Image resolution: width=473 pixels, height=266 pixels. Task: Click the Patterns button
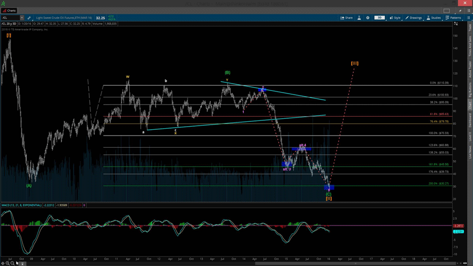point(453,18)
